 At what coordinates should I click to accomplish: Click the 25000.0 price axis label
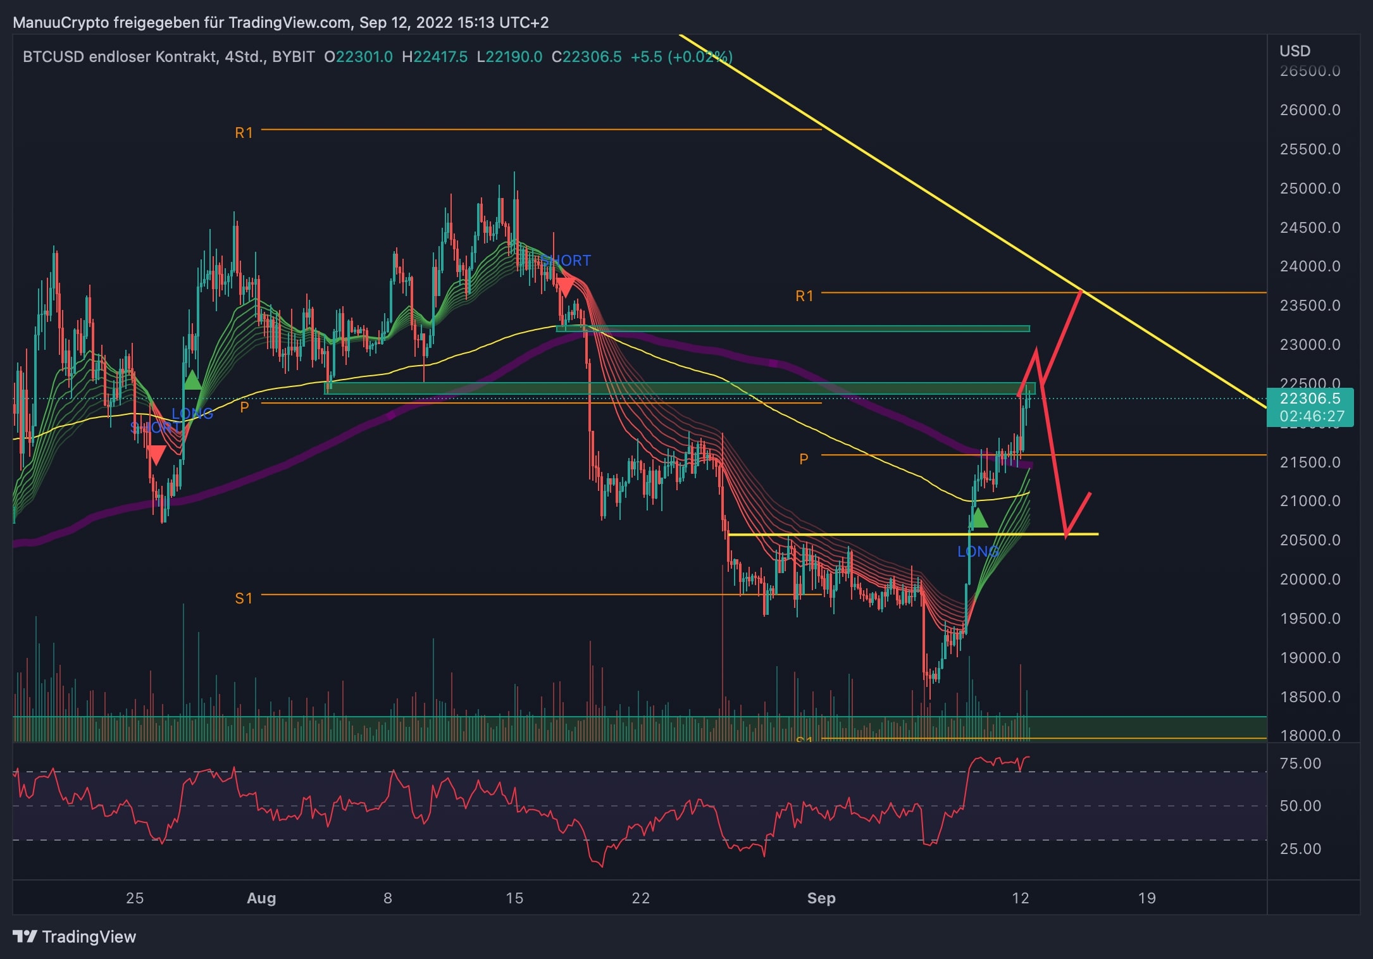pos(1310,188)
